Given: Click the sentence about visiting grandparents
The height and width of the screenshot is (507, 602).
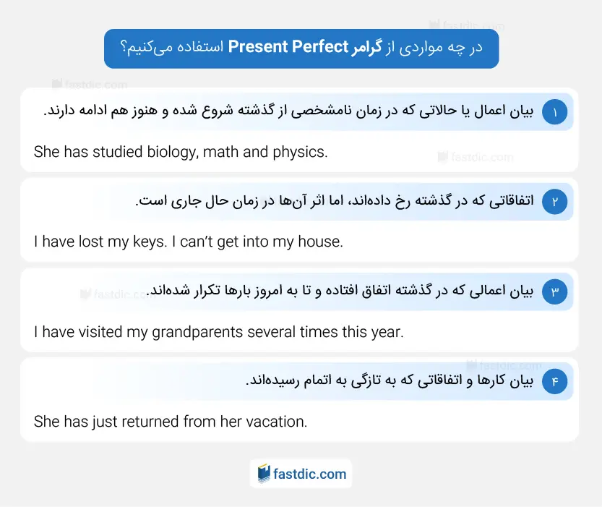Looking at the screenshot, I should click(x=218, y=332).
